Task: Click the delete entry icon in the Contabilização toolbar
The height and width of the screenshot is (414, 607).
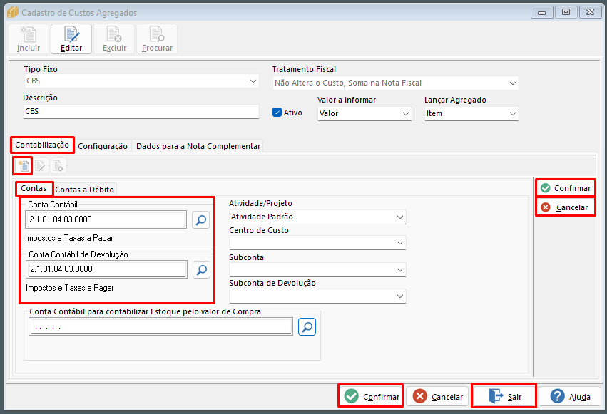Action: pos(58,166)
